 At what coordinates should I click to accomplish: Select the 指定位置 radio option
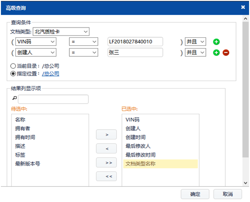[x=13, y=74]
